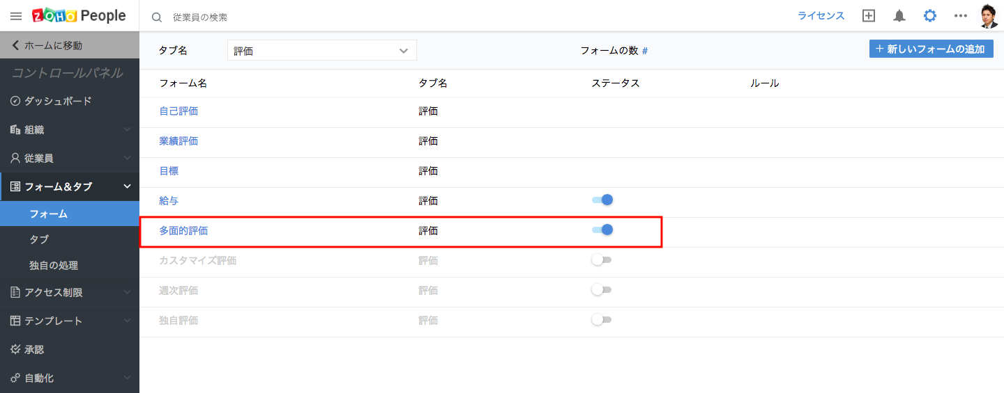
Task: Click 評価 cell in the 自己評価 row
Action: [428, 111]
